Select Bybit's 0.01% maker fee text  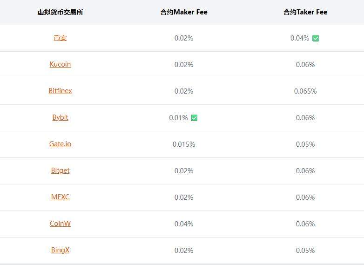(x=178, y=118)
